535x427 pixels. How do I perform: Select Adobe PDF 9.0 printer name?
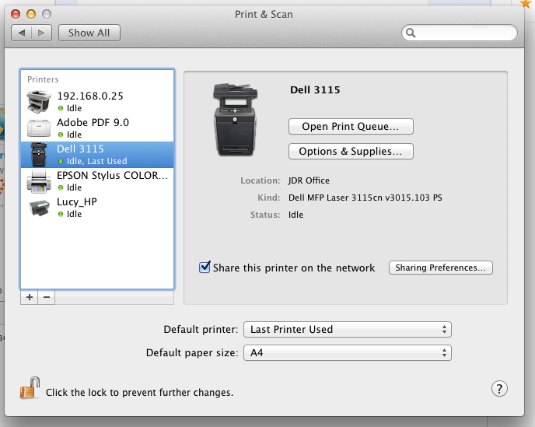click(93, 123)
